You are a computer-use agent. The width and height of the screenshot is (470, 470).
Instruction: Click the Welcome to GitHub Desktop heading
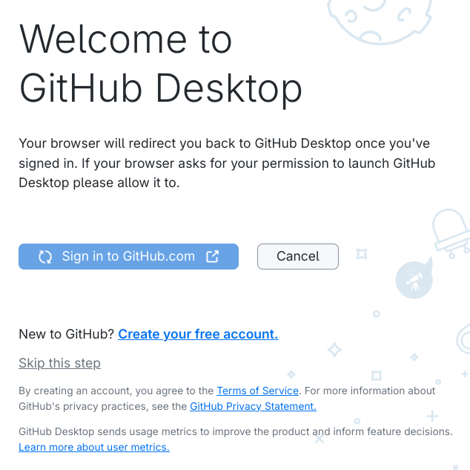[161, 64]
